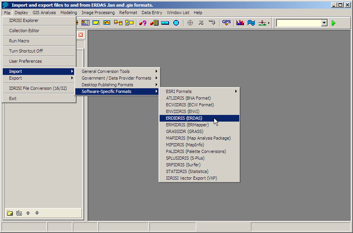Close the side panel with red X
This screenshot has width=353, height=233.
80,35
